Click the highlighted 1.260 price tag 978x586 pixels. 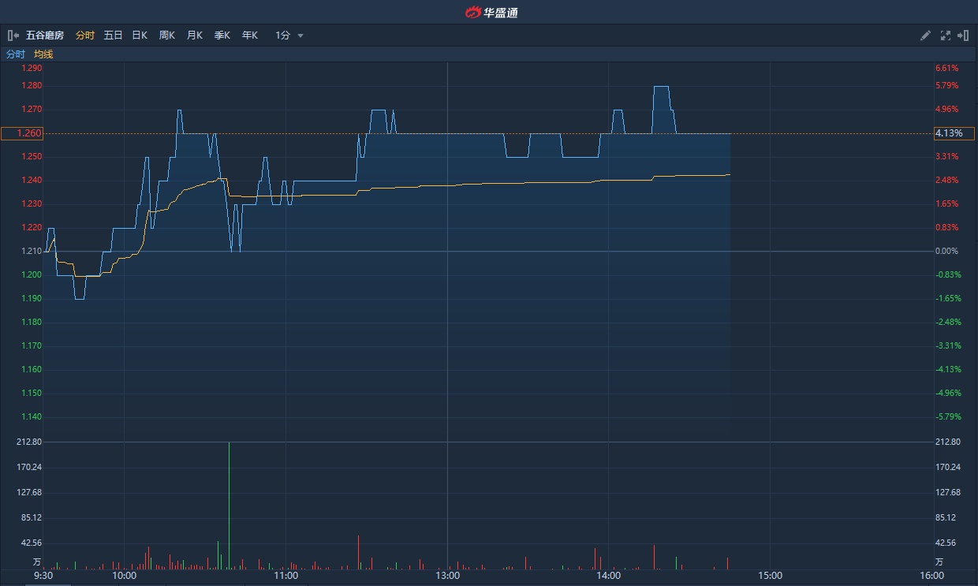22,133
